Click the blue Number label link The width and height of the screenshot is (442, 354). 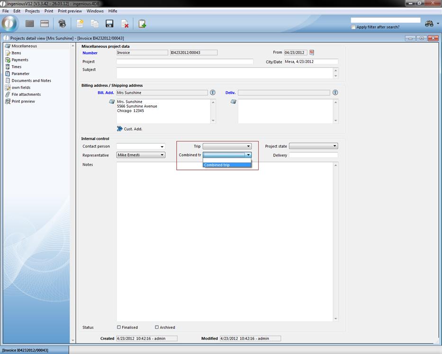90,53
